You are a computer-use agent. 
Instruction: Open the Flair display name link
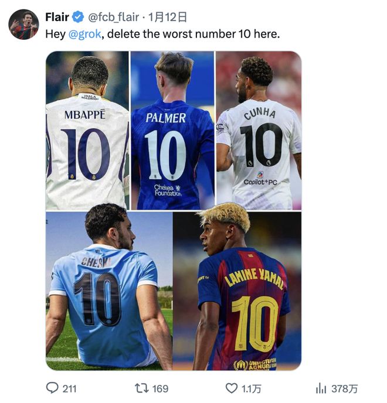pos(57,17)
